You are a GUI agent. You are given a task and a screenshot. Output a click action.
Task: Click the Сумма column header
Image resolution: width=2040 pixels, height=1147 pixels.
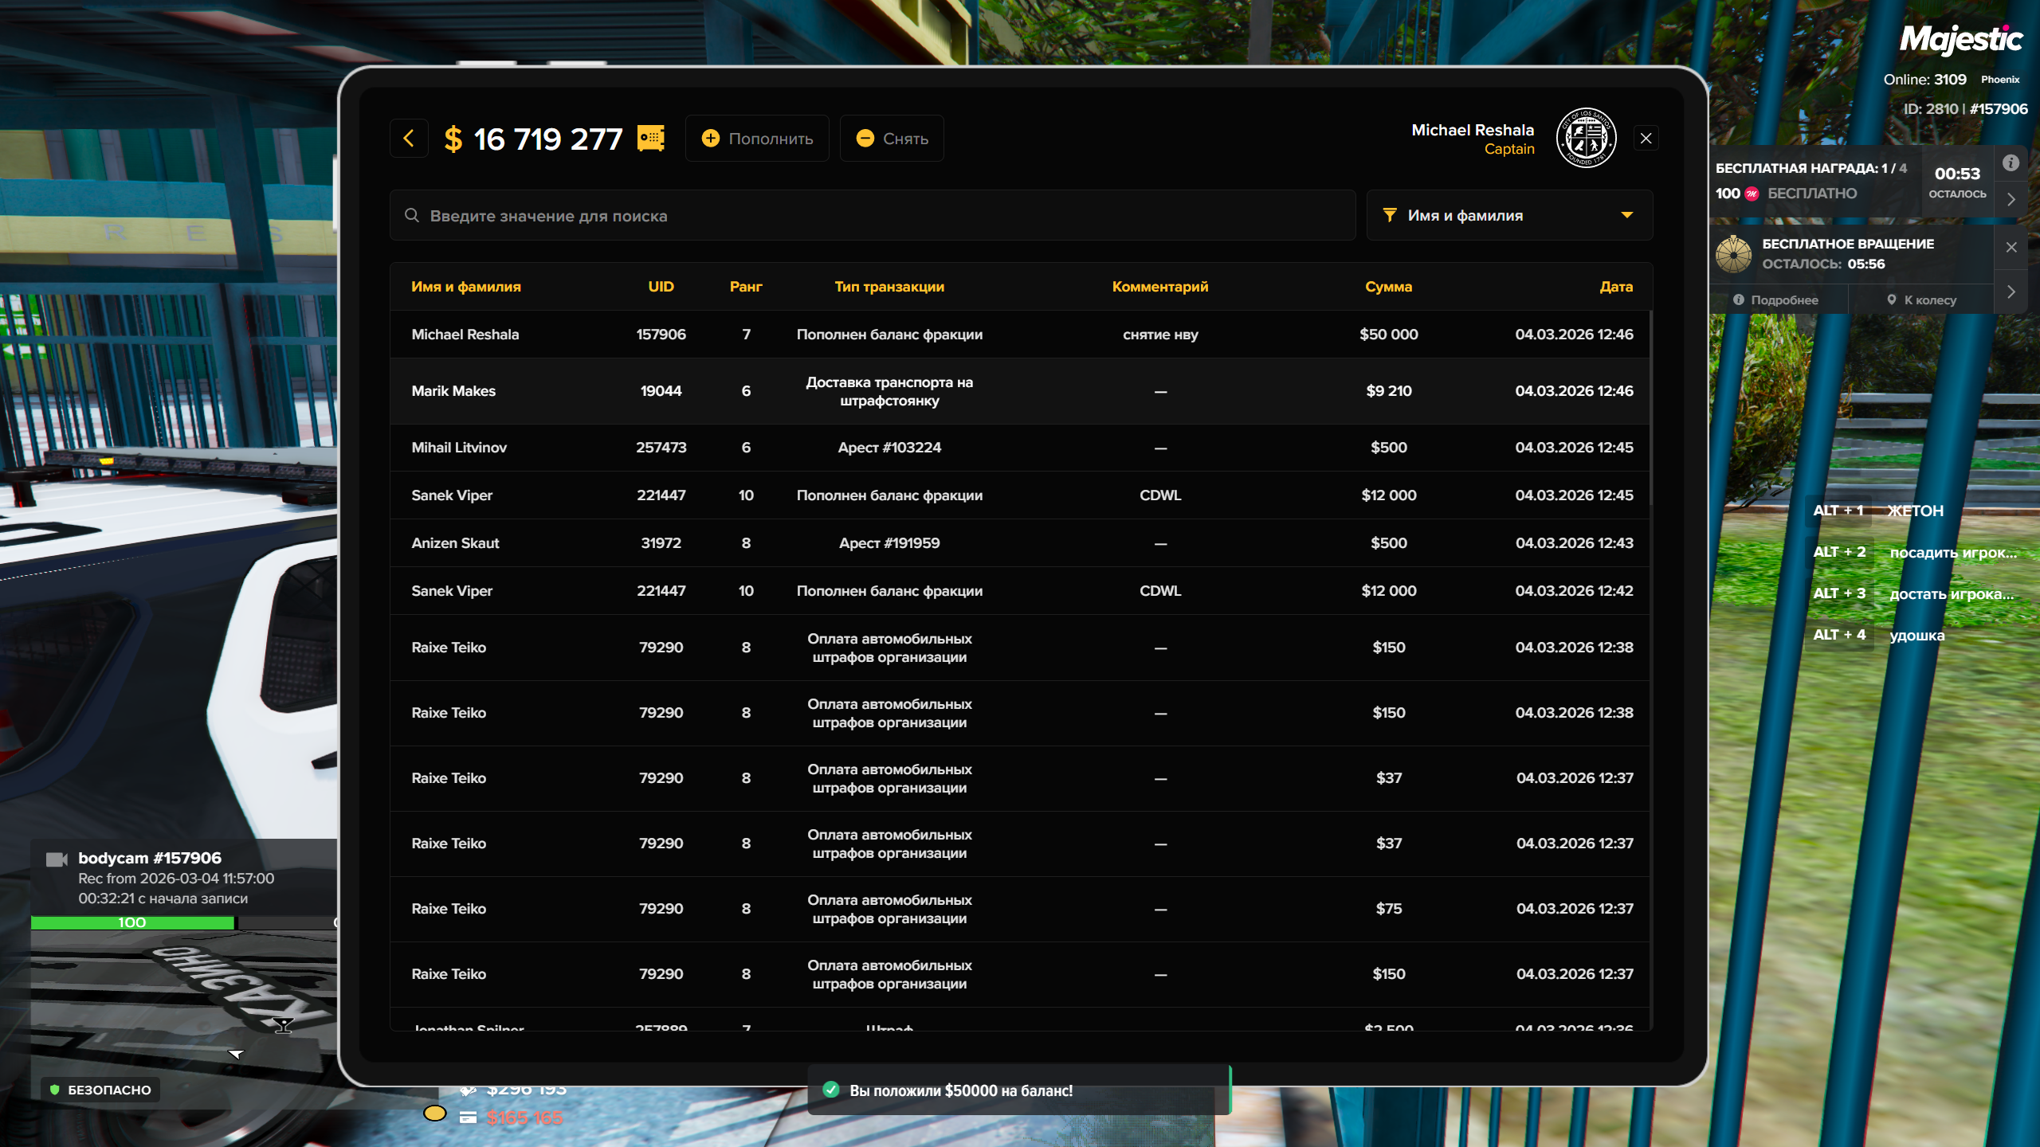coord(1388,287)
